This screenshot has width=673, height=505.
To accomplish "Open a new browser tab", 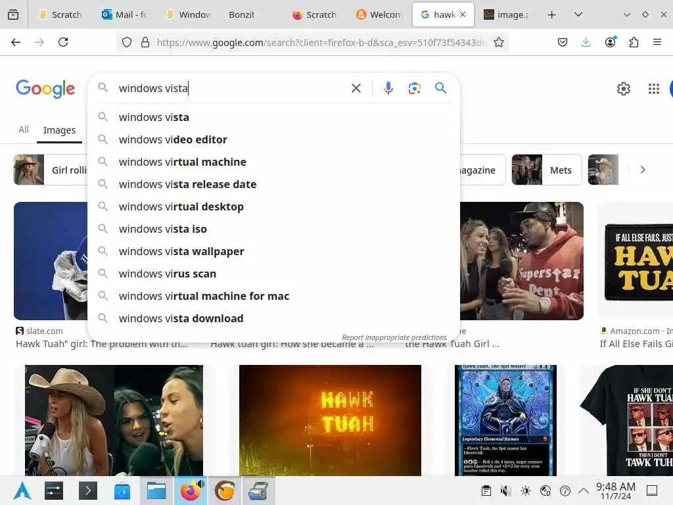I will coord(551,14).
